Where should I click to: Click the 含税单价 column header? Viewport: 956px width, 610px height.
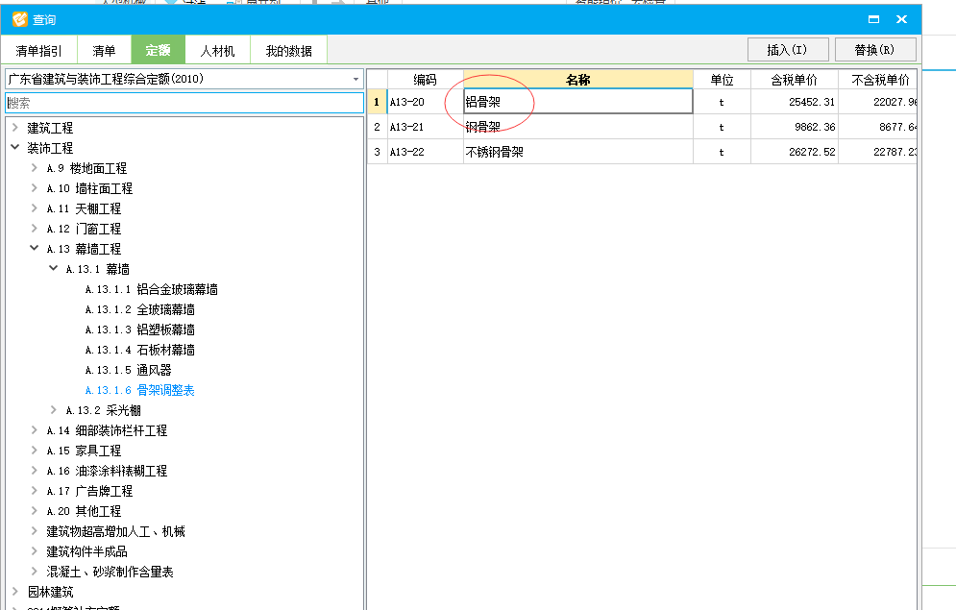click(794, 80)
